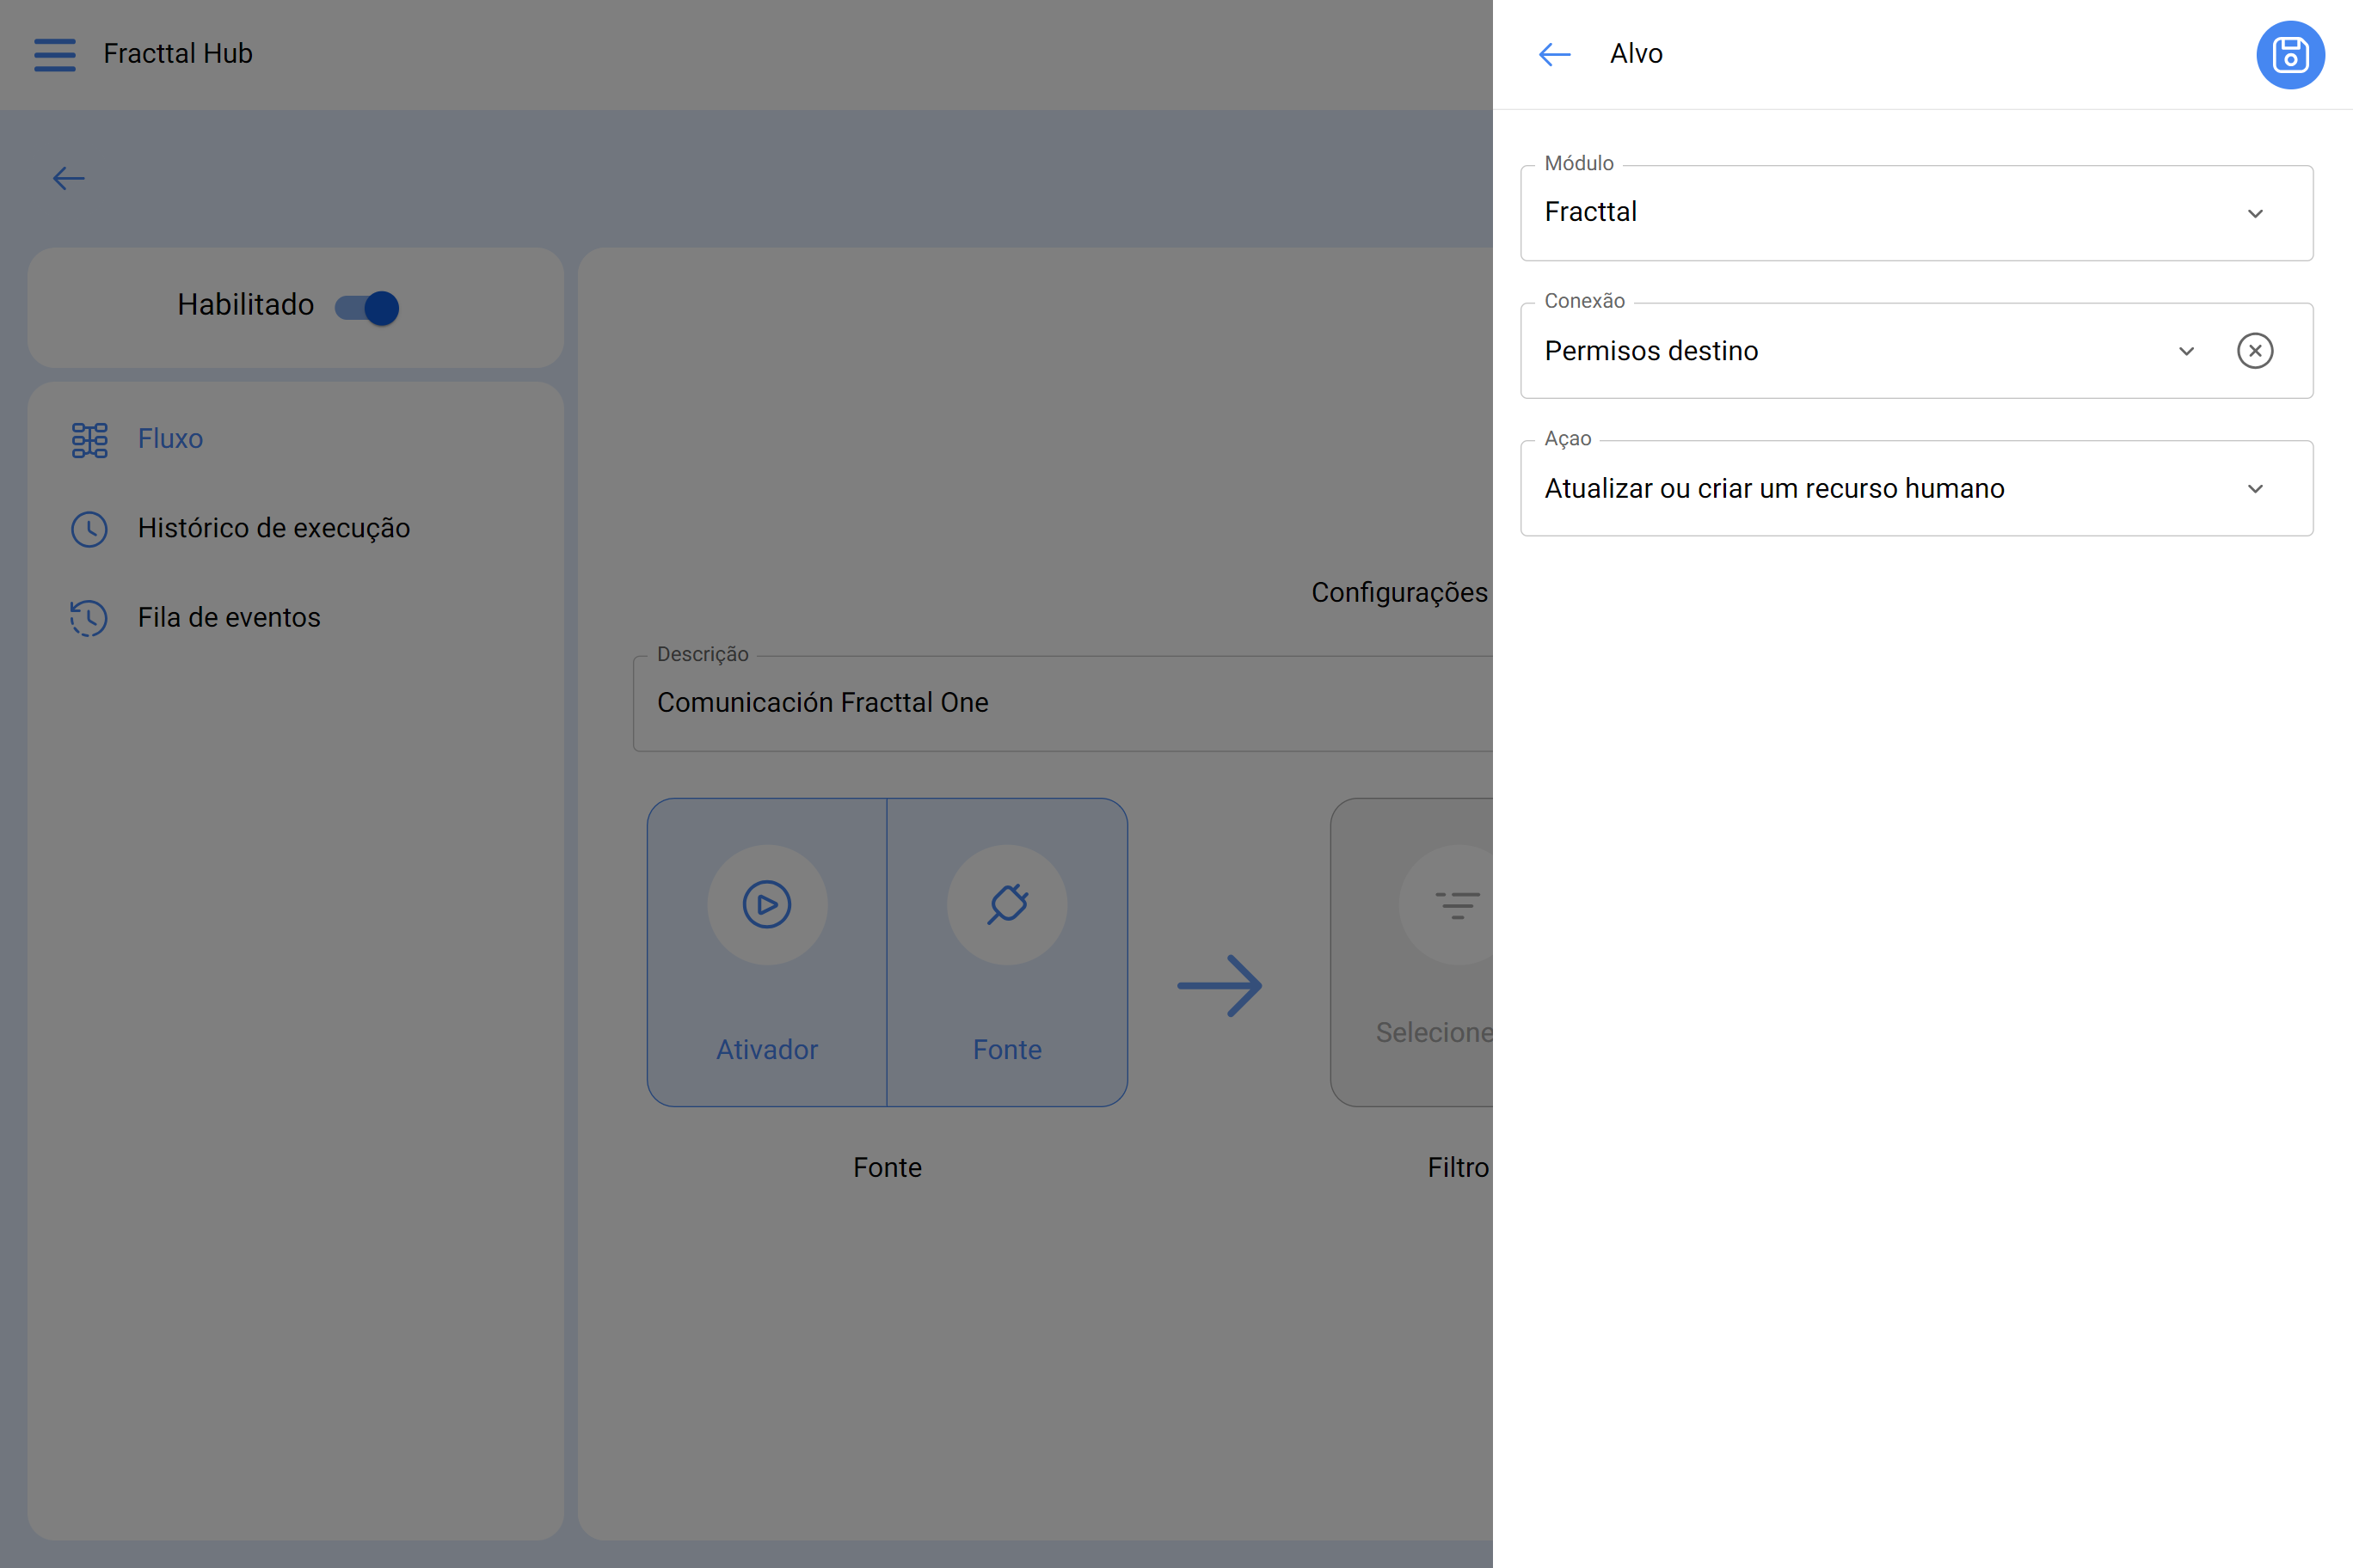
Task: Expand the Conexão dropdown chevron
Action: pyautogui.click(x=2186, y=351)
